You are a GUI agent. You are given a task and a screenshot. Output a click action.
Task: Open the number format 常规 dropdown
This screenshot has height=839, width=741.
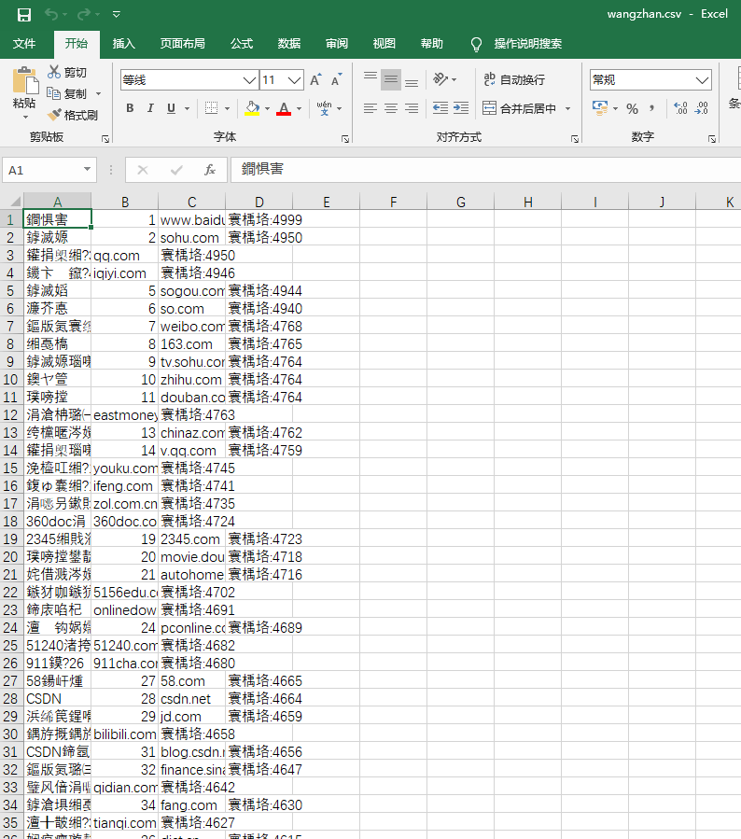(x=703, y=80)
